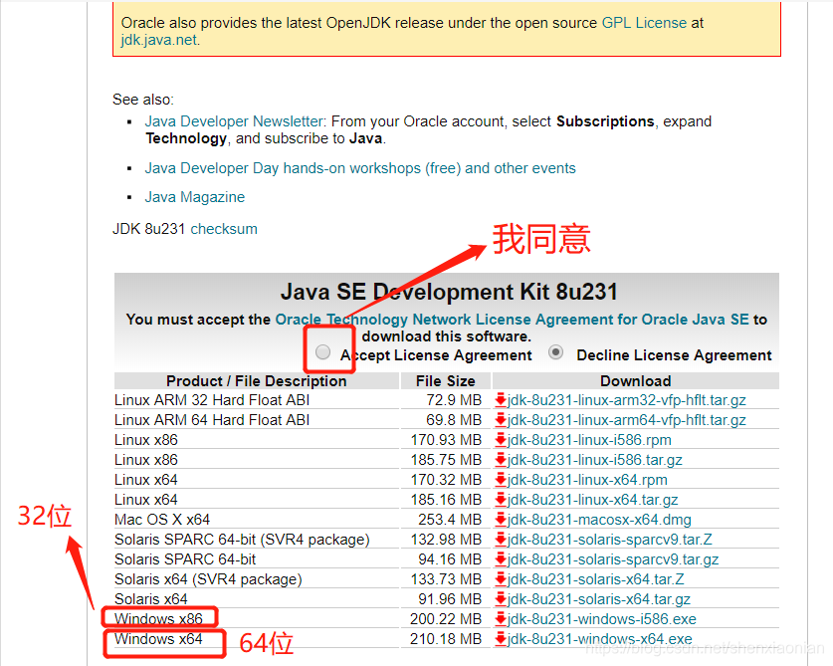Click download arrow icon for linux-i586.rpm
833x666 pixels.
[500, 440]
